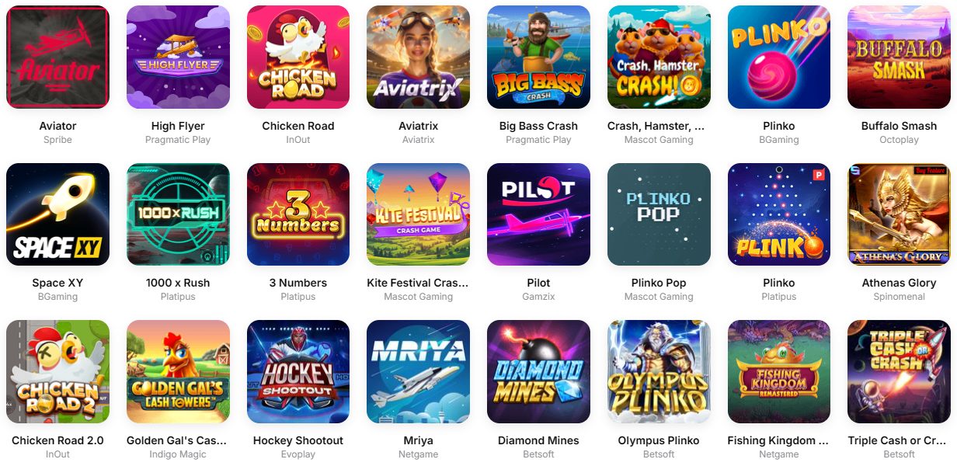Select the Chicken Road 2.0 title link

click(57, 440)
